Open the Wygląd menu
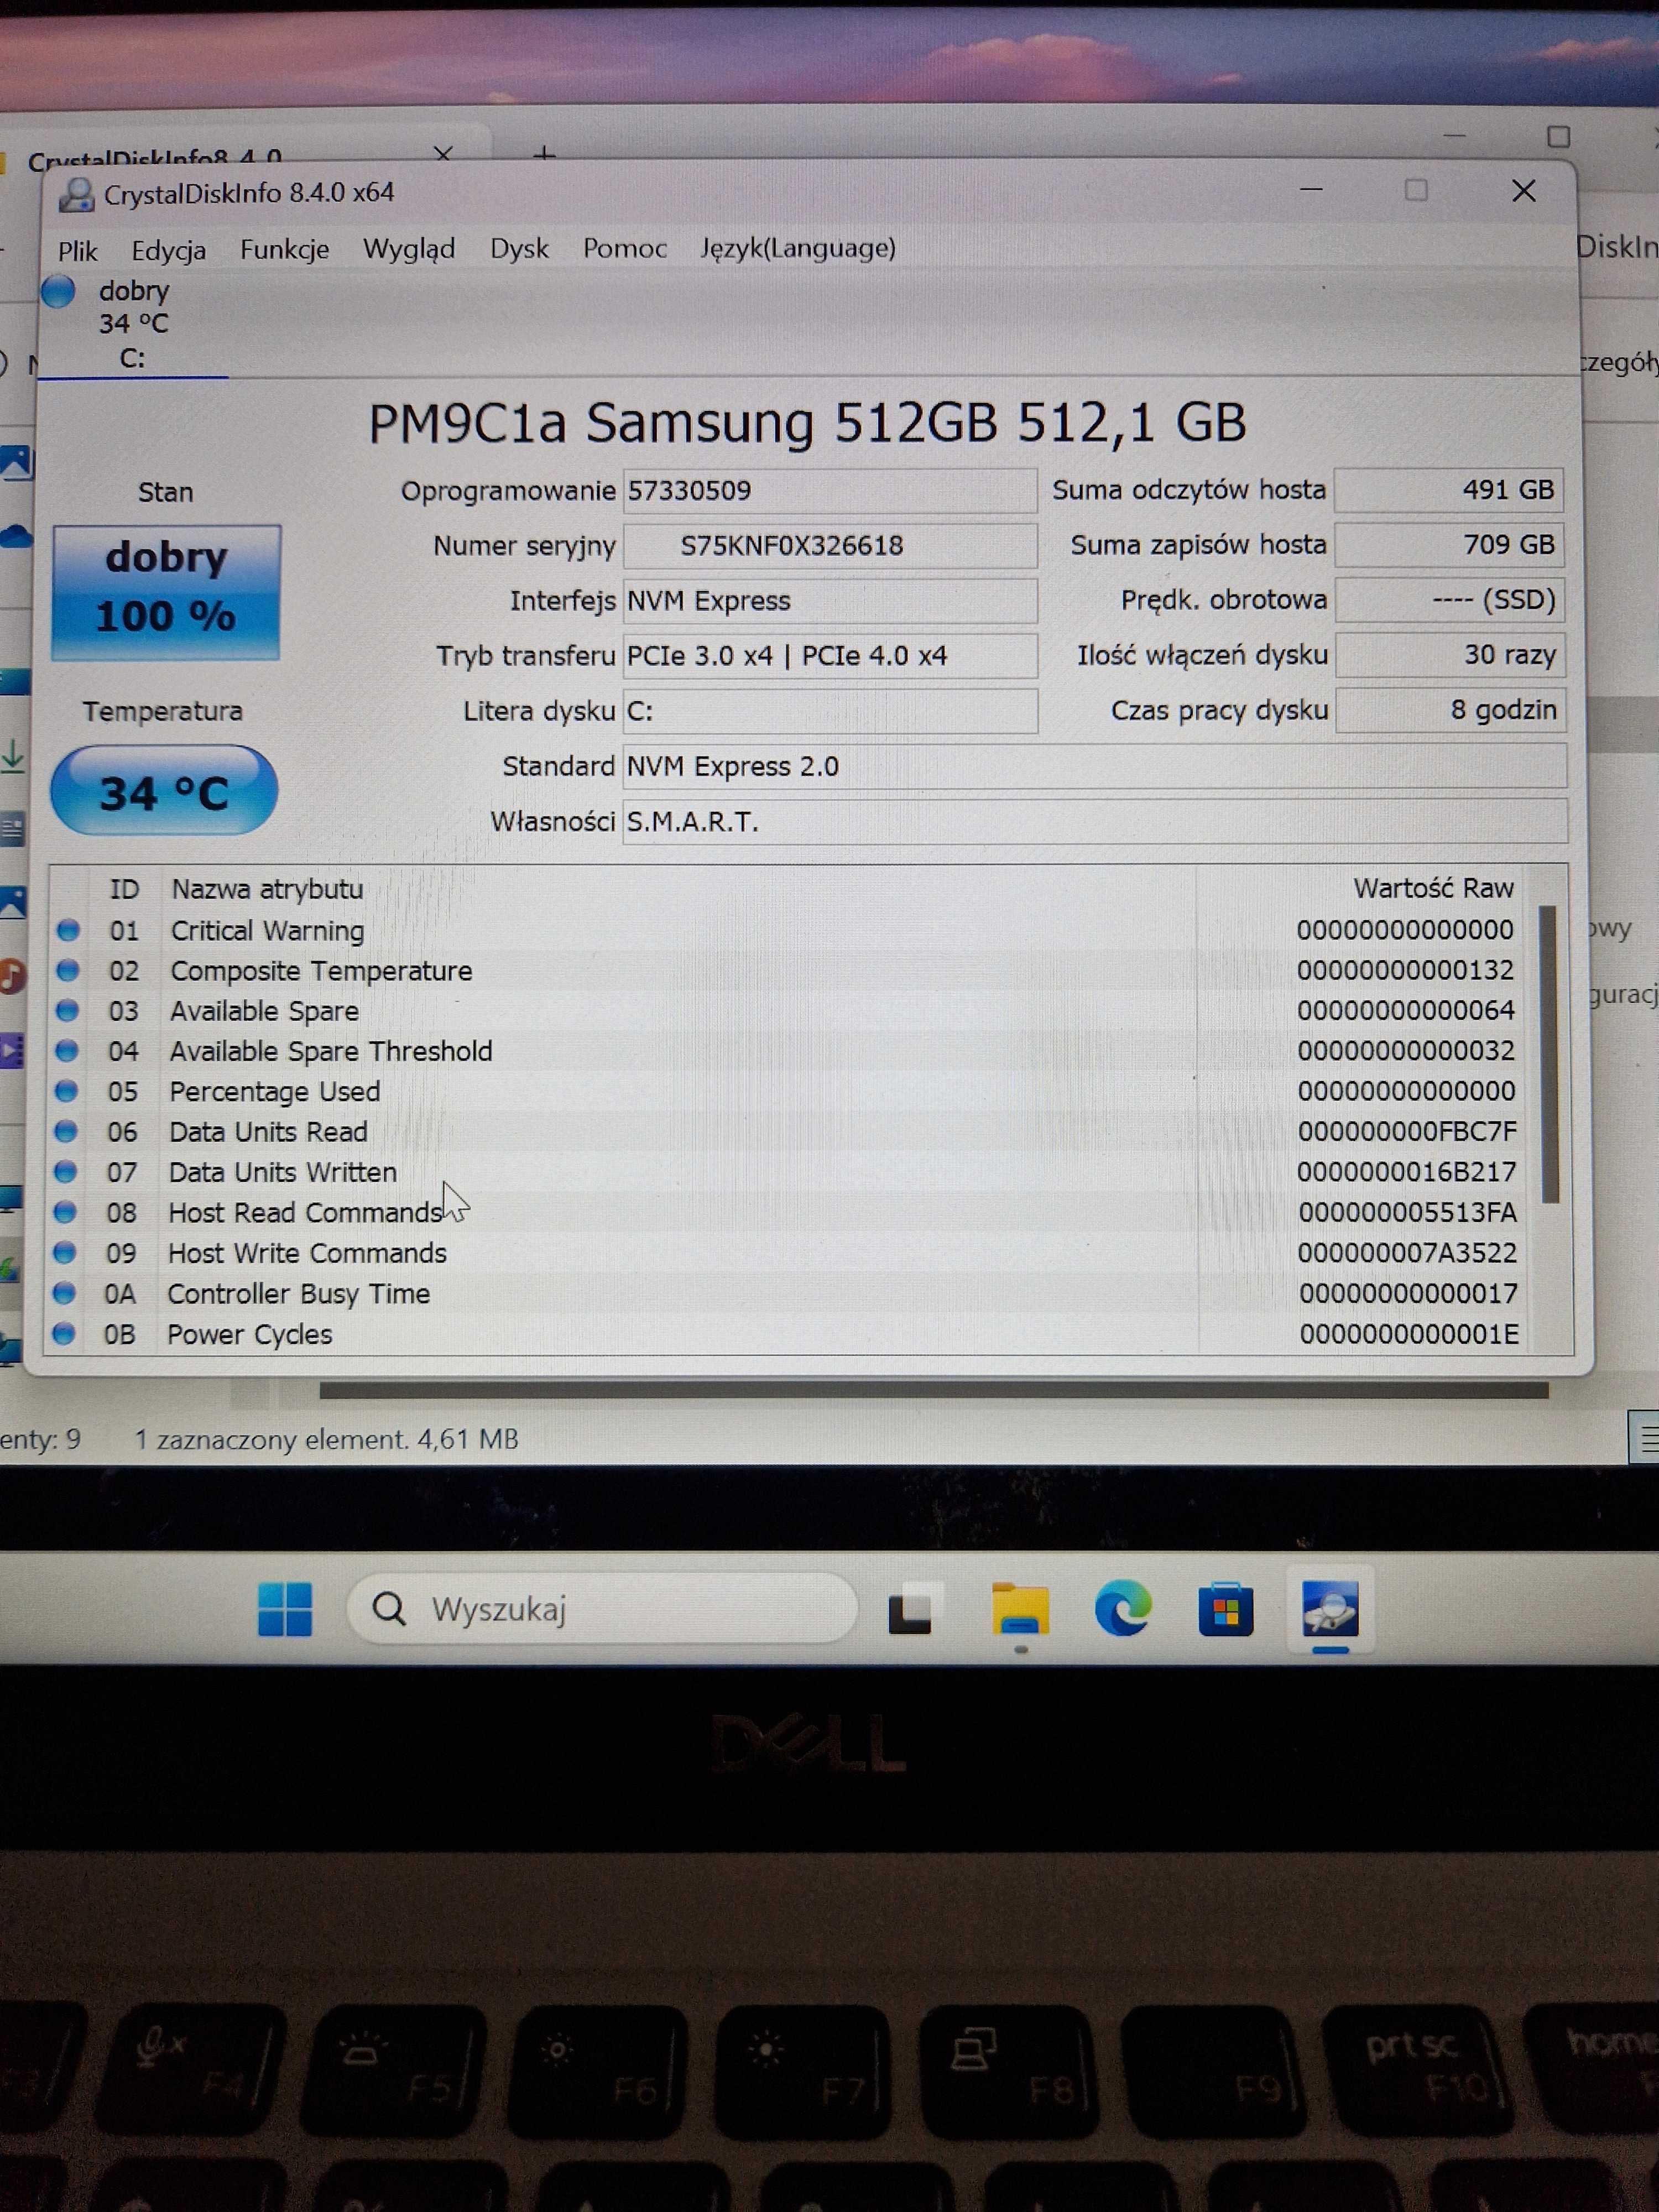The image size is (1659, 2212). (408, 248)
